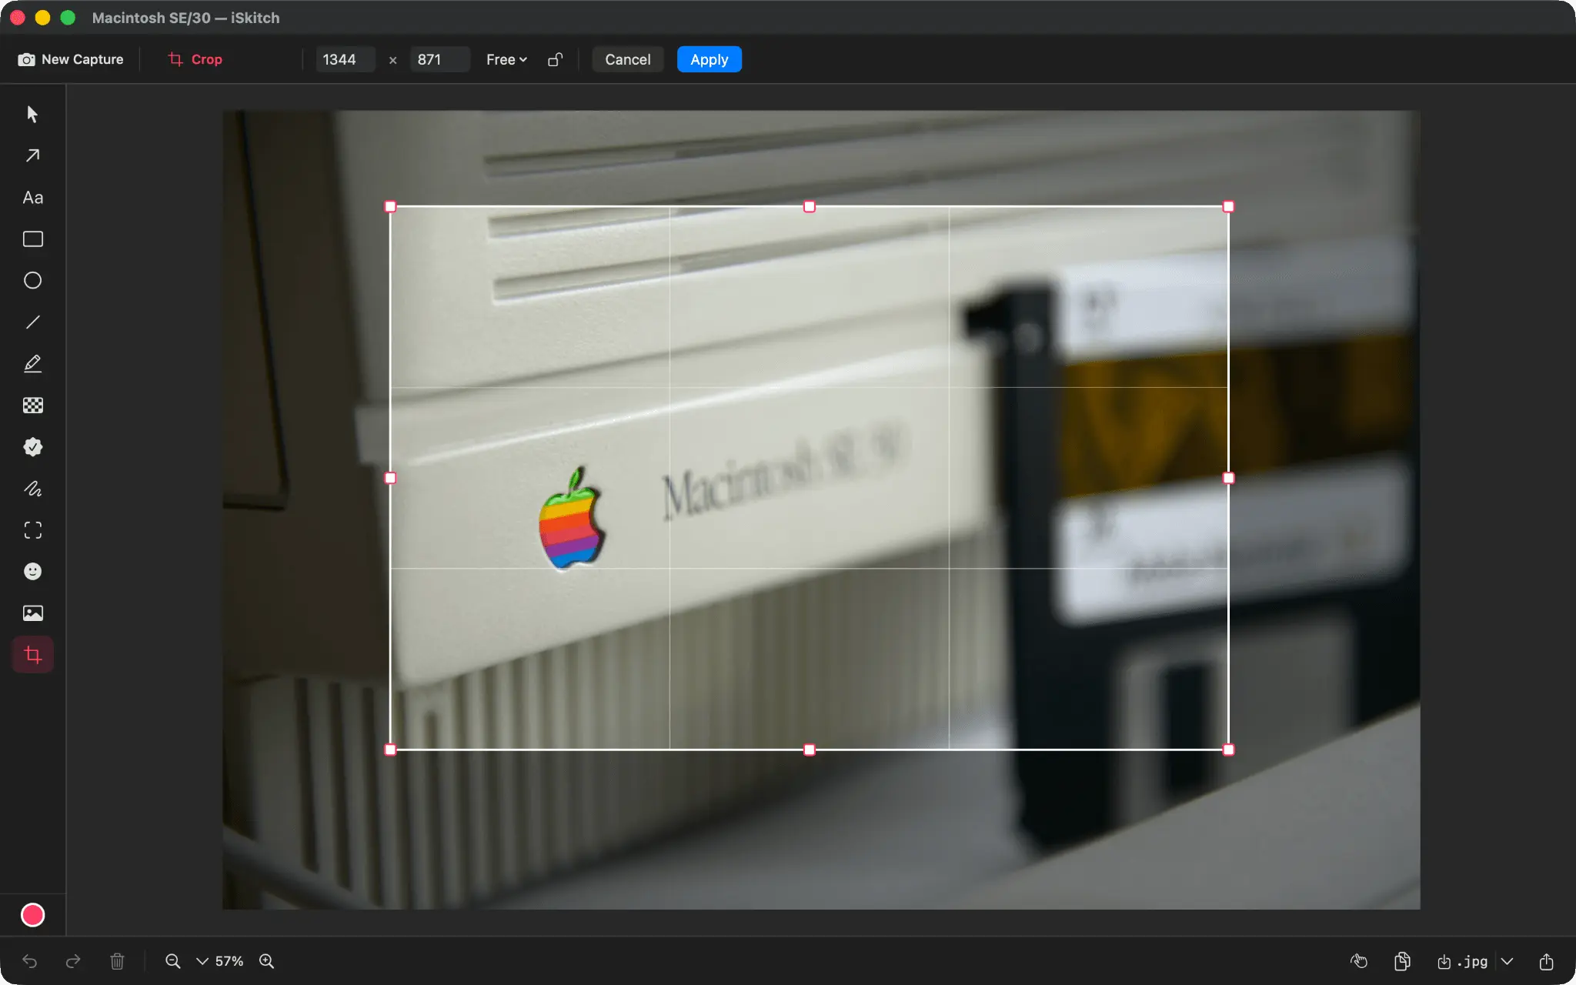Close the iSkitch window
This screenshot has height=985, width=1576.
18,18
